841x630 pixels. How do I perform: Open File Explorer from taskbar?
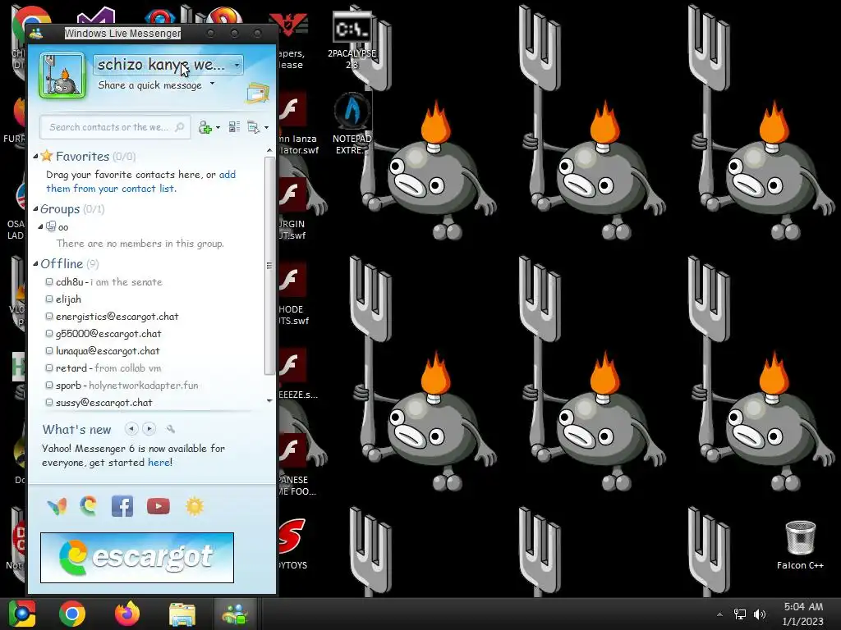pos(182,614)
